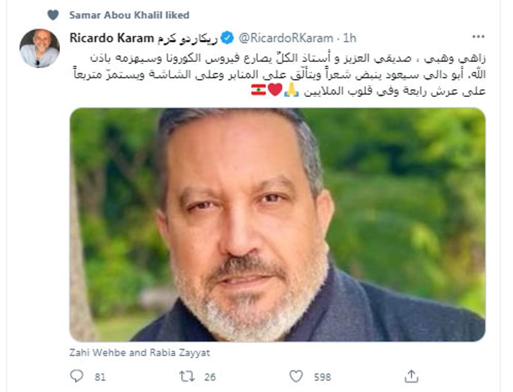
Task: Click the Arabic tweet body text
Action: click(x=280, y=74)
